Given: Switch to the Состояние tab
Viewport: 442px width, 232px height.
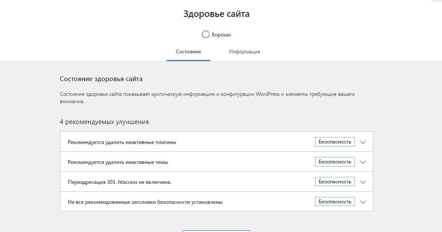Looking at the screenshot, I should point(188,52).
